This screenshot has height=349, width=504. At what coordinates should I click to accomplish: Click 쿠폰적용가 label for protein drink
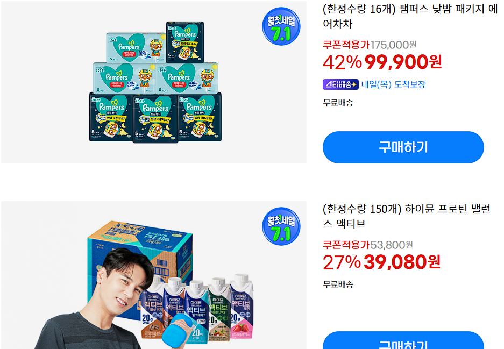tap(346, 245)
